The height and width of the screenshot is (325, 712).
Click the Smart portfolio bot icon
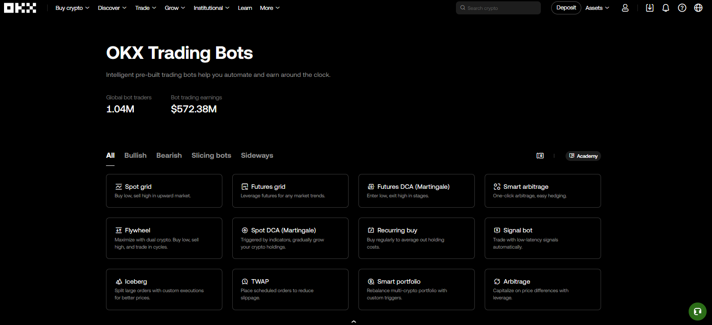(x=371, y=281)
